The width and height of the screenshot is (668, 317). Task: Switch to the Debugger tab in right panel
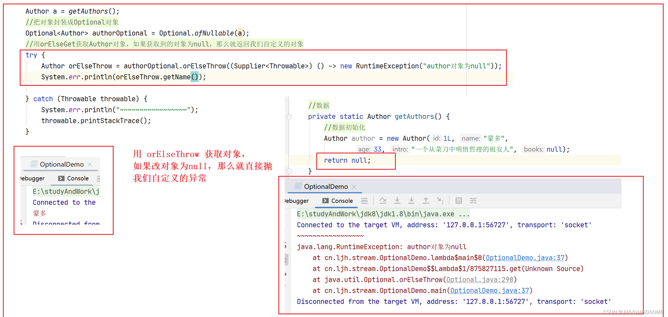click(x=297, y=201)
